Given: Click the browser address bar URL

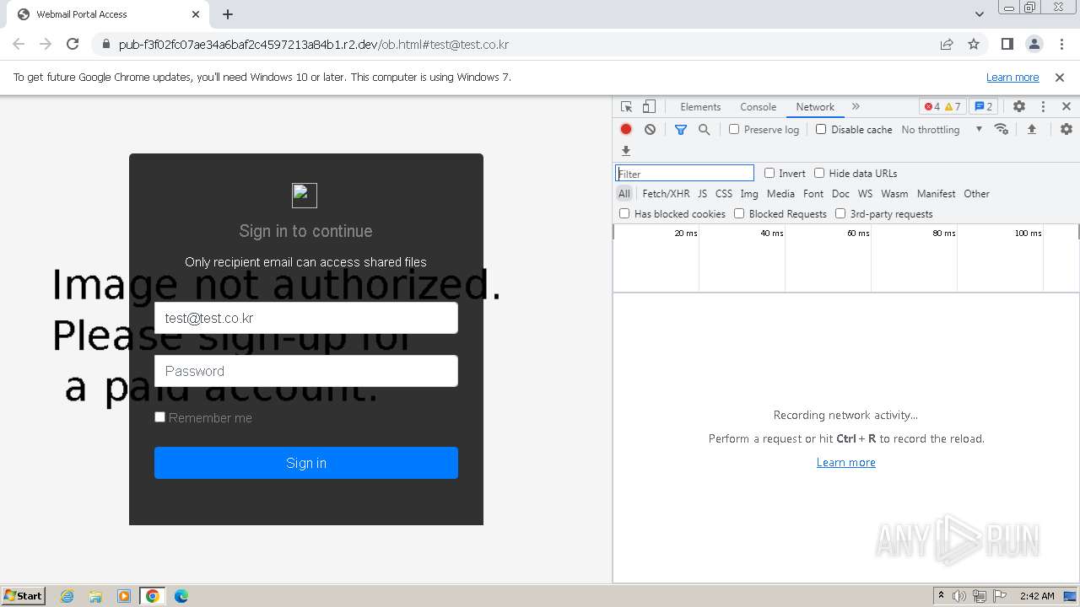Looking at the screenshot, I should (x=314, y=45).
